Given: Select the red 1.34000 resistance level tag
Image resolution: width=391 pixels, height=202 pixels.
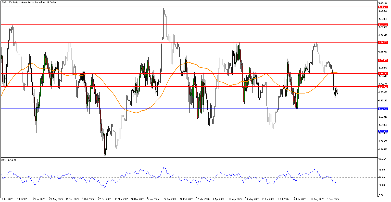Looking at the screenshot, I should [x=383, y=87].
